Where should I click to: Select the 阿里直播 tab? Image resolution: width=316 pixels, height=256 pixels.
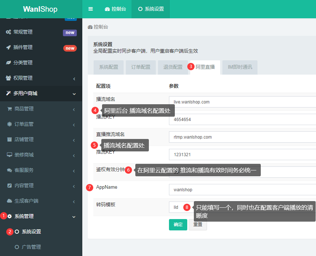[x=205, y=67]
